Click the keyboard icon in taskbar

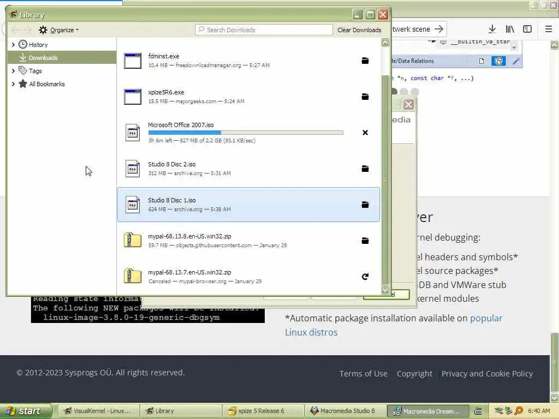tap(478, 411)
